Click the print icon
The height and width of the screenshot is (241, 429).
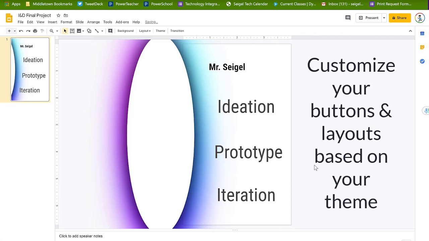tap(35, 31)
